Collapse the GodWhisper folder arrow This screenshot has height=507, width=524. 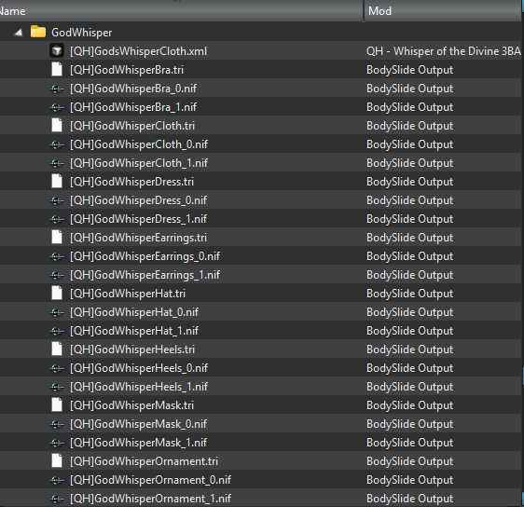pyautogui.click(x=19, y=33)
